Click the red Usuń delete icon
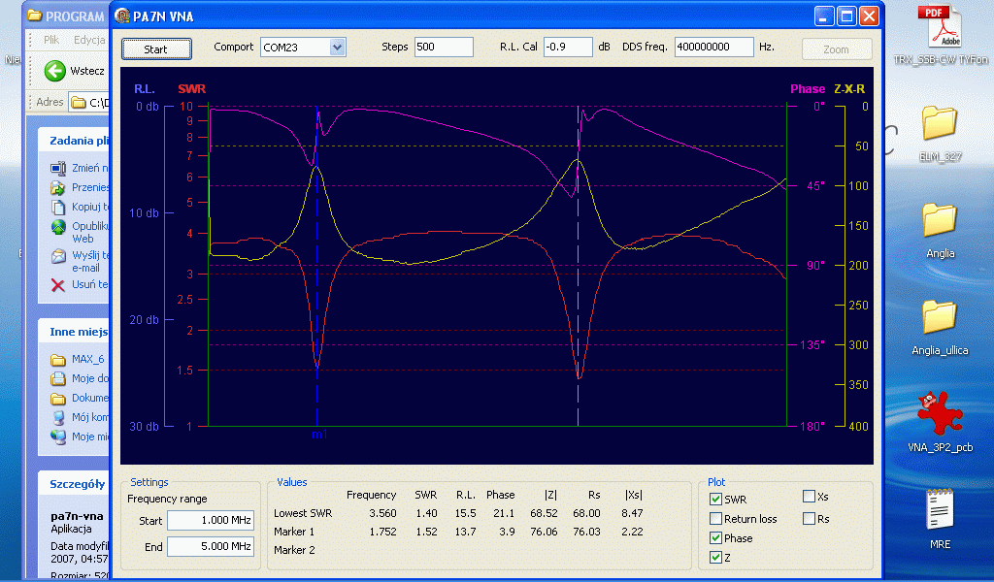The image size is (994, 582). 58,285
